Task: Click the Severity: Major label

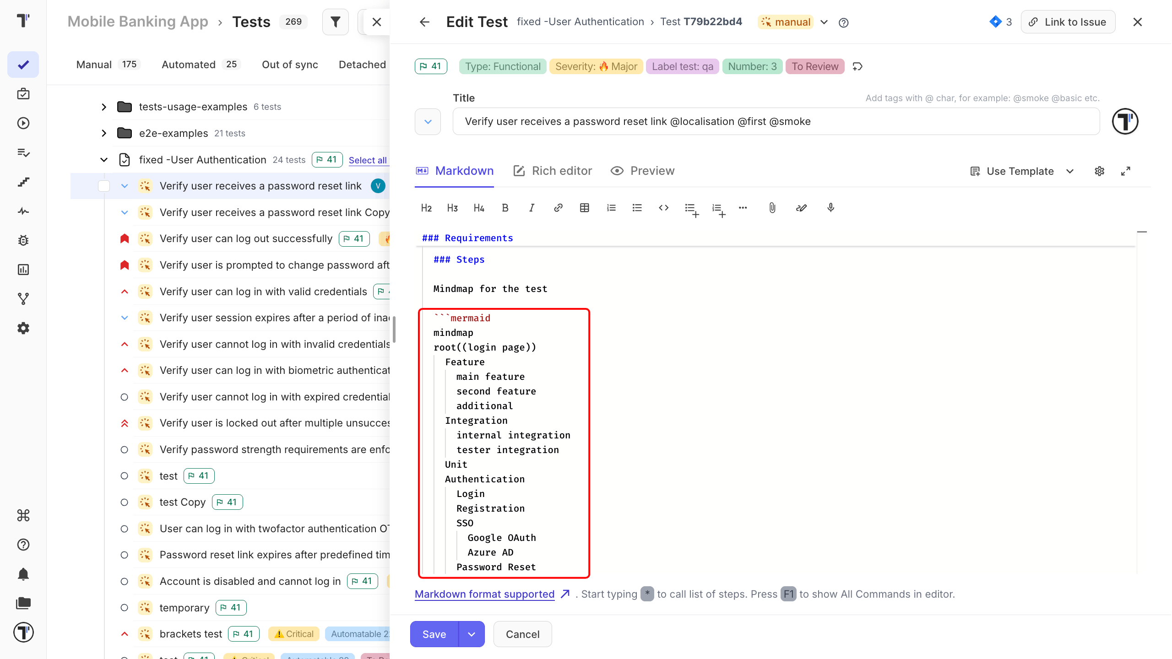Action: 597,66
